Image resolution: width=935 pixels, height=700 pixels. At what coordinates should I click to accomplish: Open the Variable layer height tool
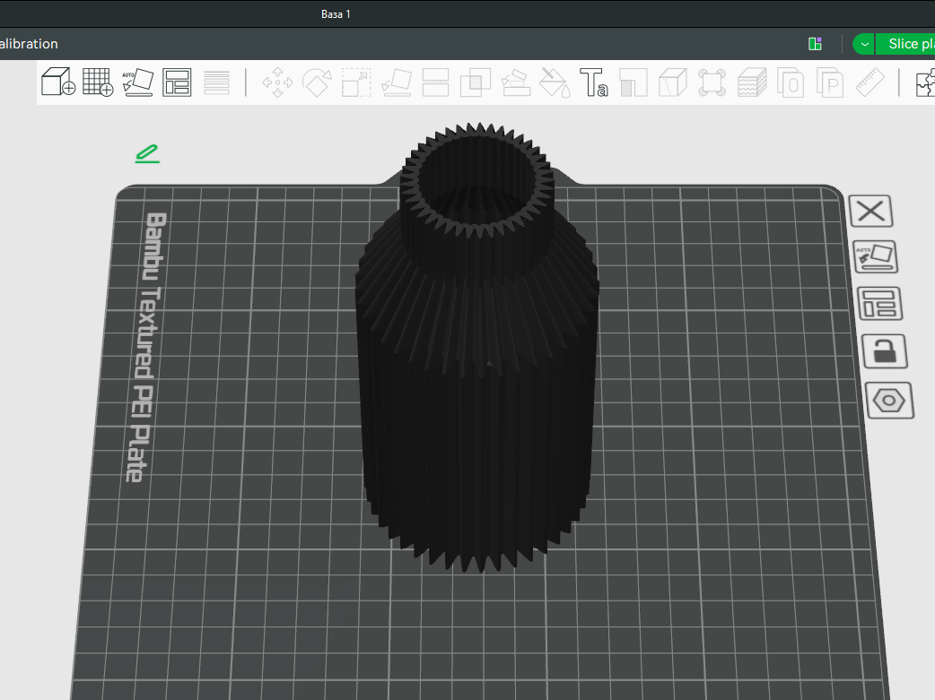pos(216,82)
